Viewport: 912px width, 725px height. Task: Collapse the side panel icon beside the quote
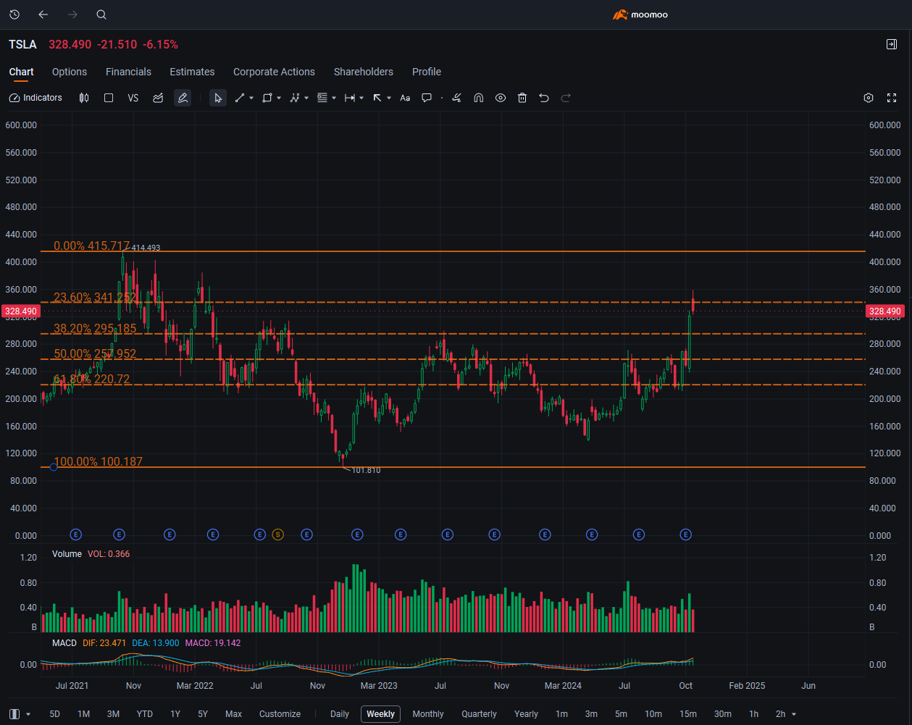pyautogui.click(x=892, y=44)
